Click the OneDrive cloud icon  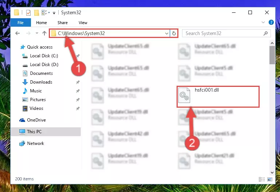tap(22, 120)
